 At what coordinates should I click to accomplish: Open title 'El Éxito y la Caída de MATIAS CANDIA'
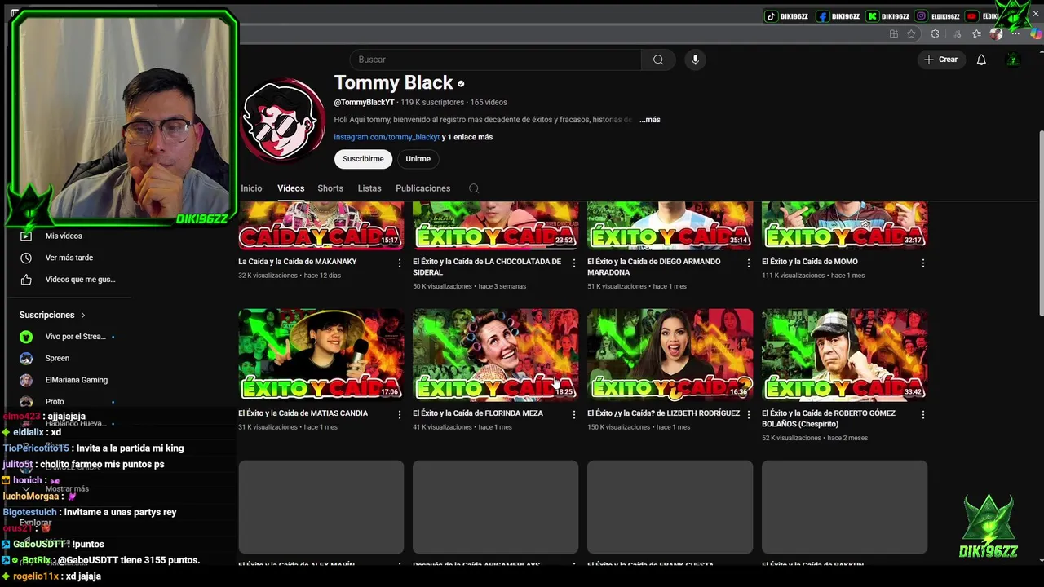303,413
